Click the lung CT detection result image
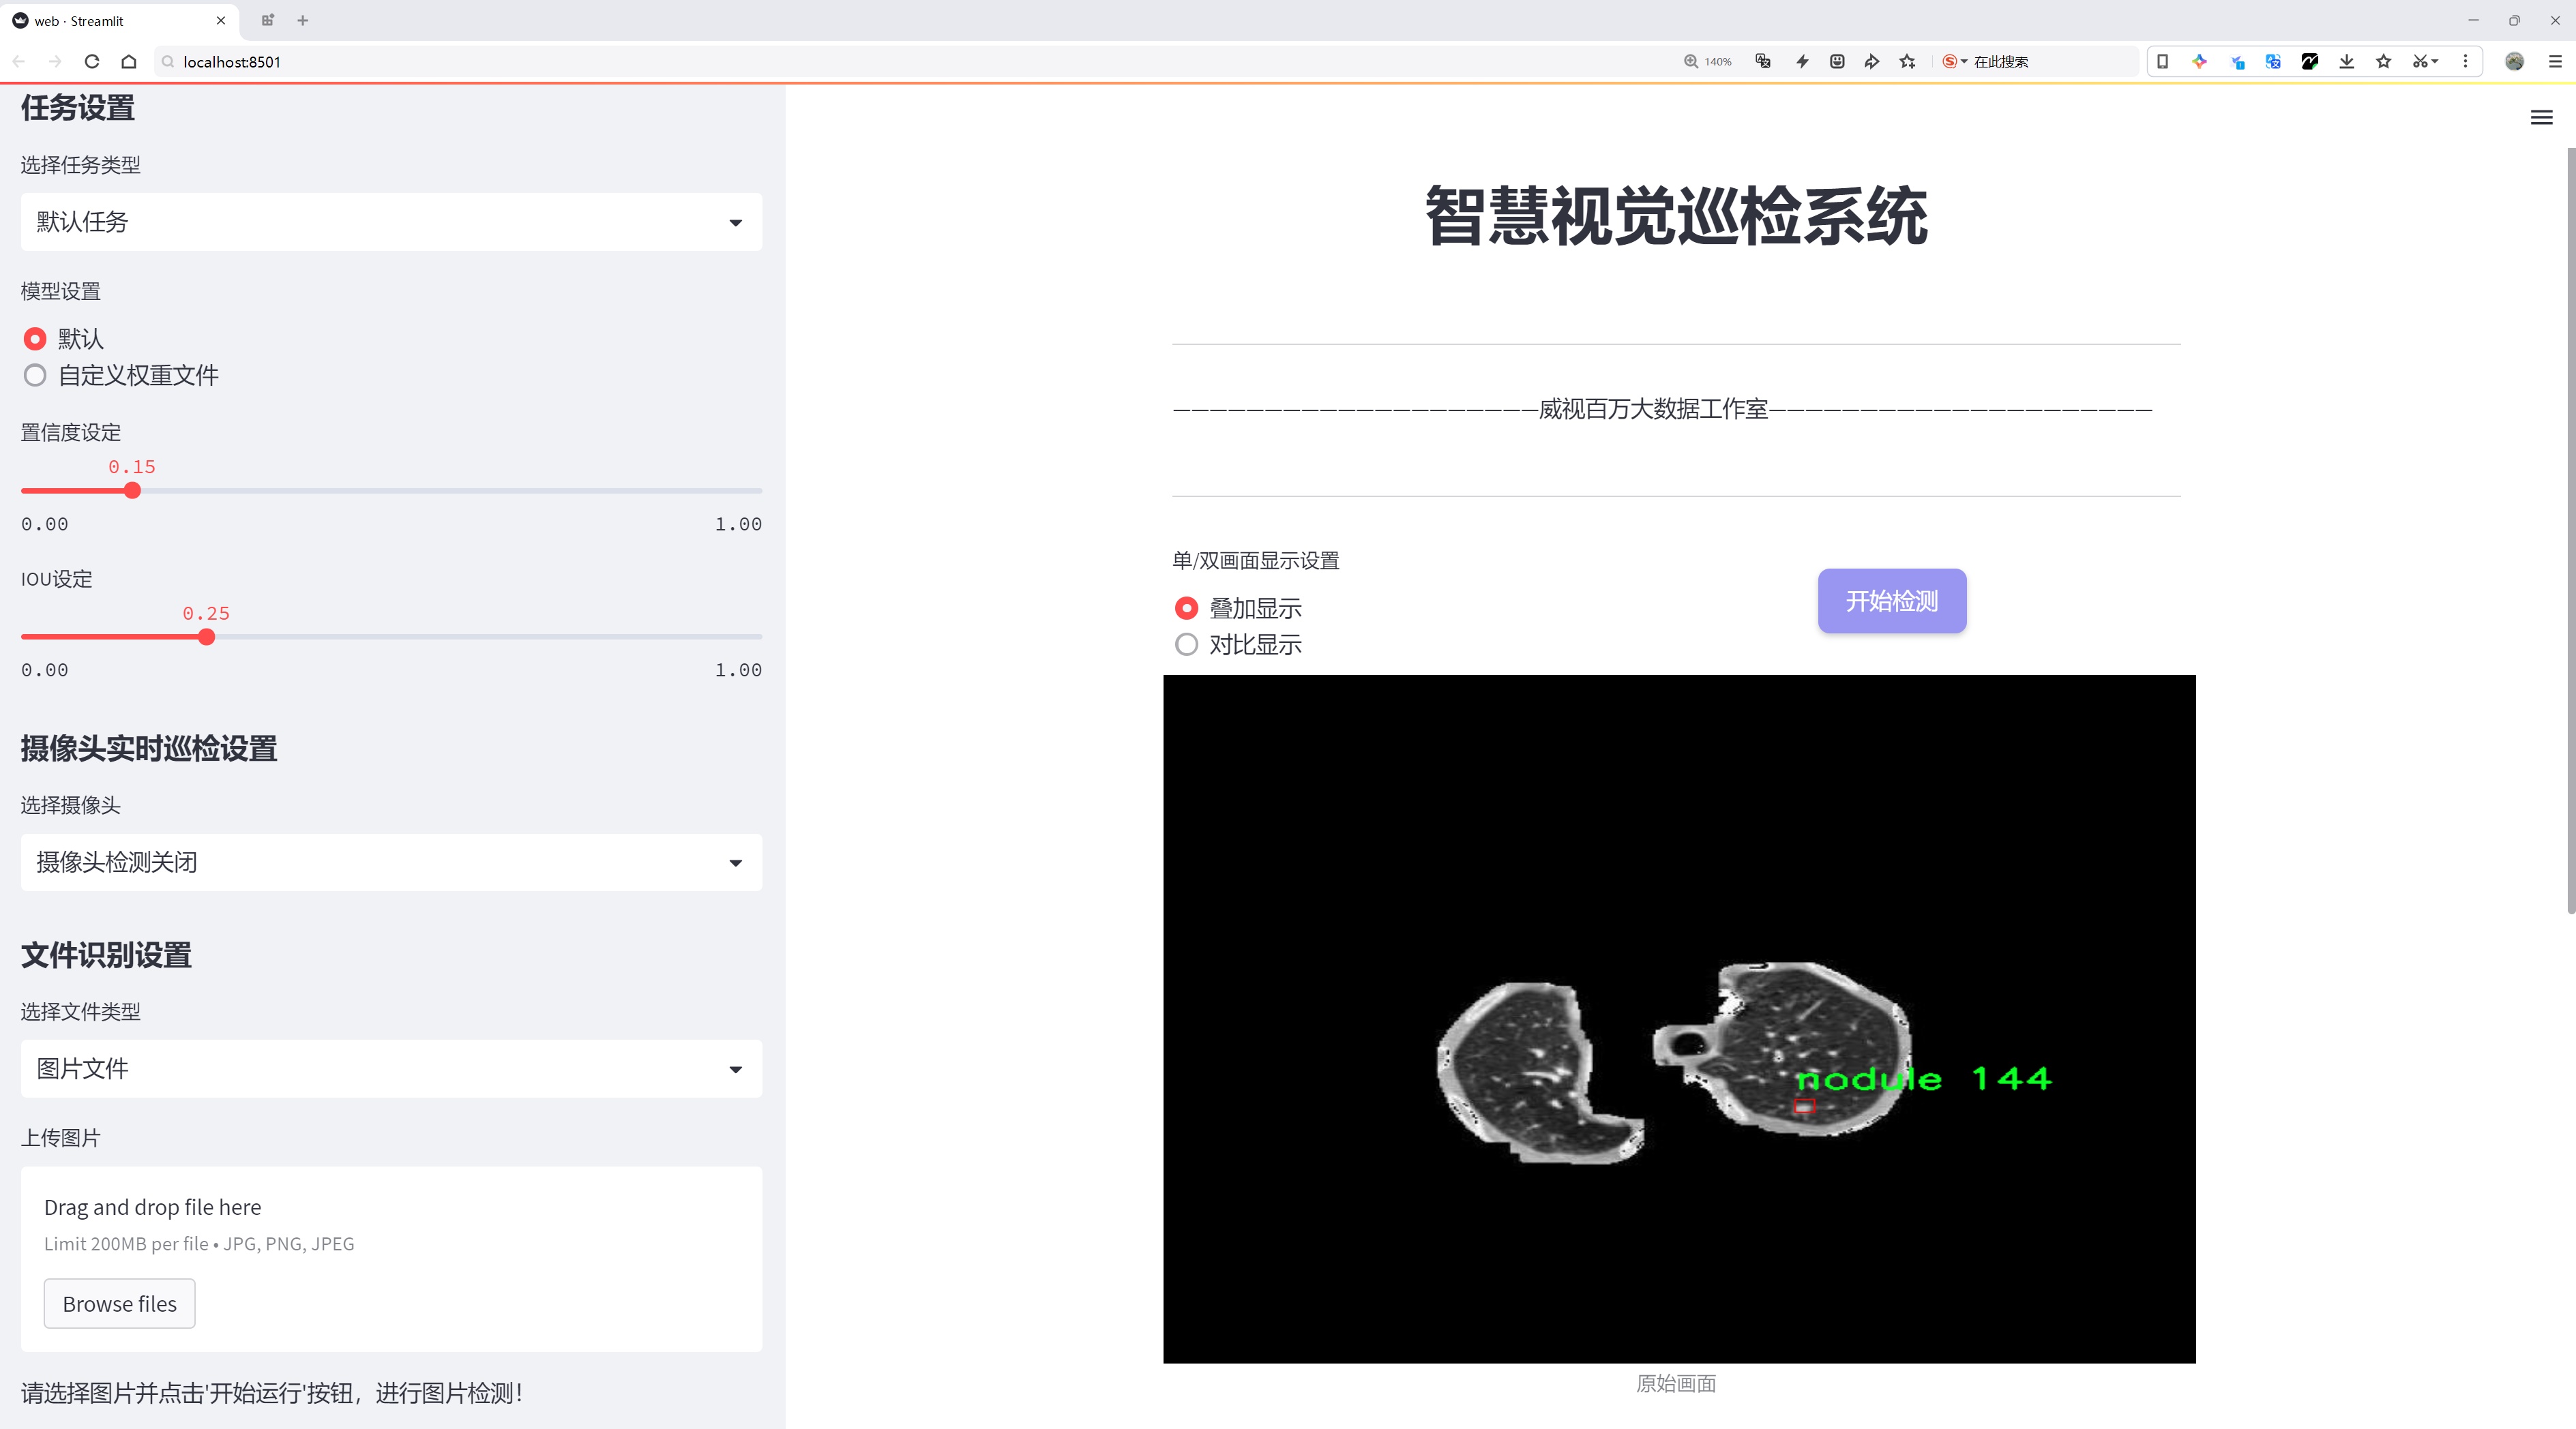The height and width of the screenshot is (1429, 2576). point(1679,1019)
